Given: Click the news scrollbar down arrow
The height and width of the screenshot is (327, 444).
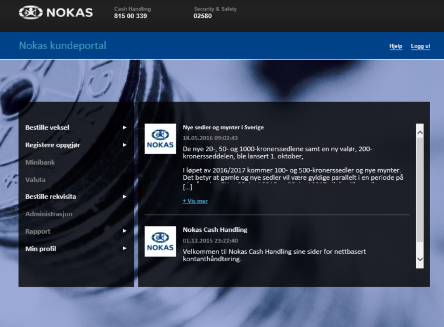Looking at the screenshot, I should tap(420, 259).
